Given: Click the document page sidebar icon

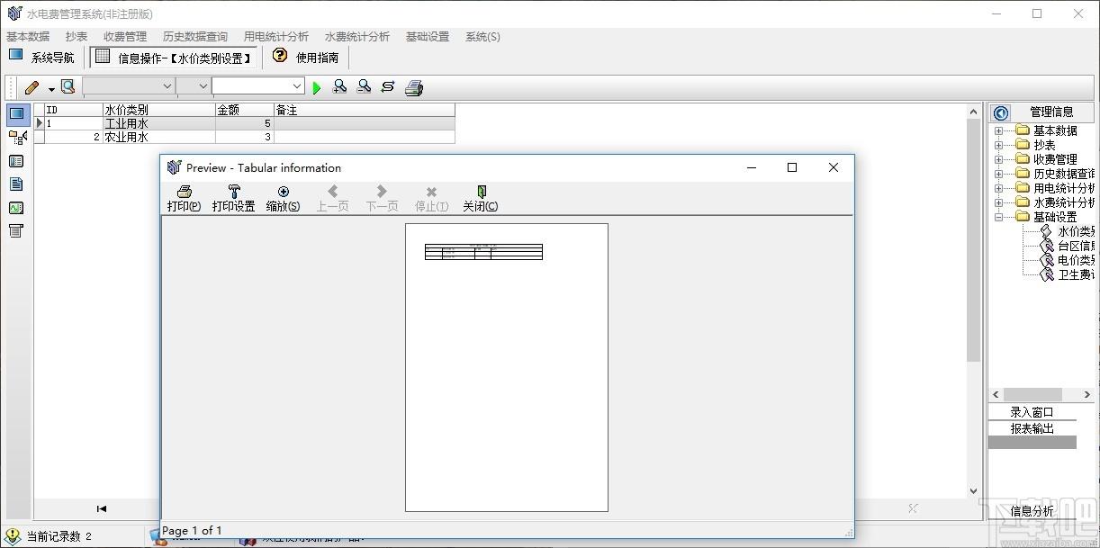Looking at the screenshot, I should 16,184.
